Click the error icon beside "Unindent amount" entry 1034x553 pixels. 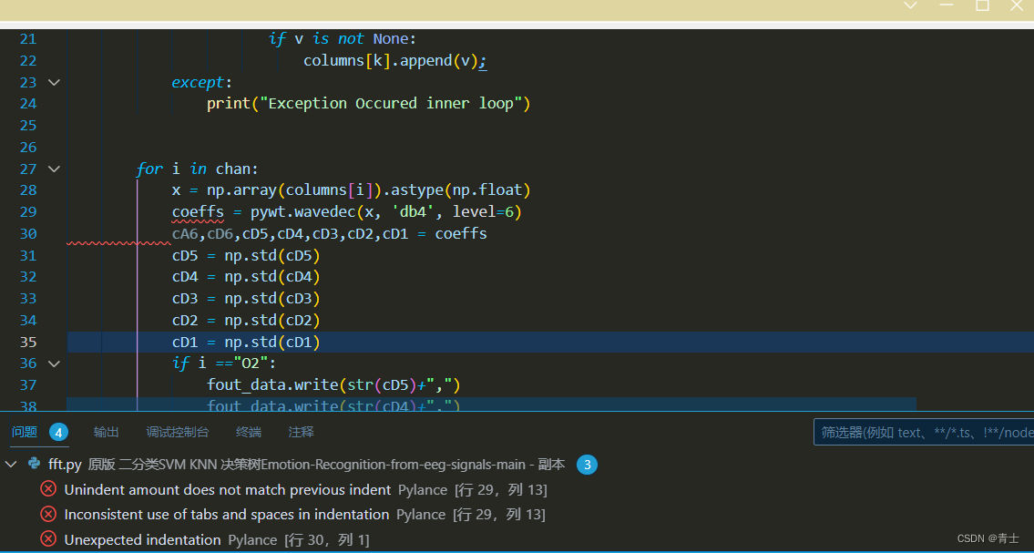pos(48,489)
